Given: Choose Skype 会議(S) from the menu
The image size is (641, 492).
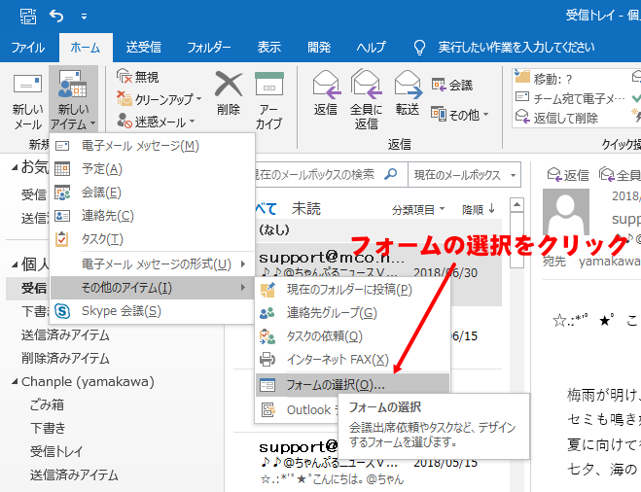Looking at the screenshot, I should pos(152,311).
